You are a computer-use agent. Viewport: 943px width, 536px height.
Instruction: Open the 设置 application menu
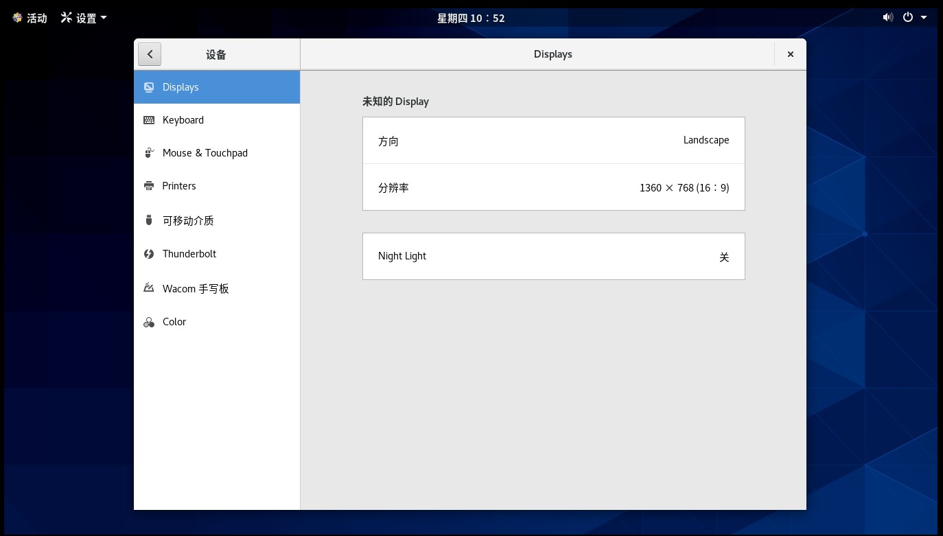tap(84, 18)
